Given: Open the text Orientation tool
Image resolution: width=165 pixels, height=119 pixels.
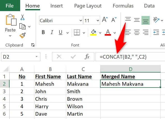Looking at the screenshot, I should pyautogui.click(x=156, y=20).
